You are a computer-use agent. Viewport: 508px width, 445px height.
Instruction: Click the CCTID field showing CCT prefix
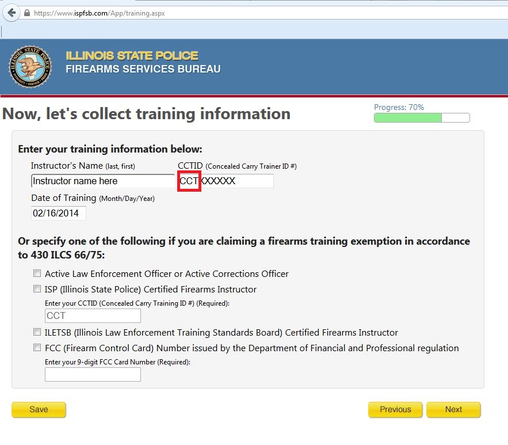pyautogui.click(x=242, y=181)
